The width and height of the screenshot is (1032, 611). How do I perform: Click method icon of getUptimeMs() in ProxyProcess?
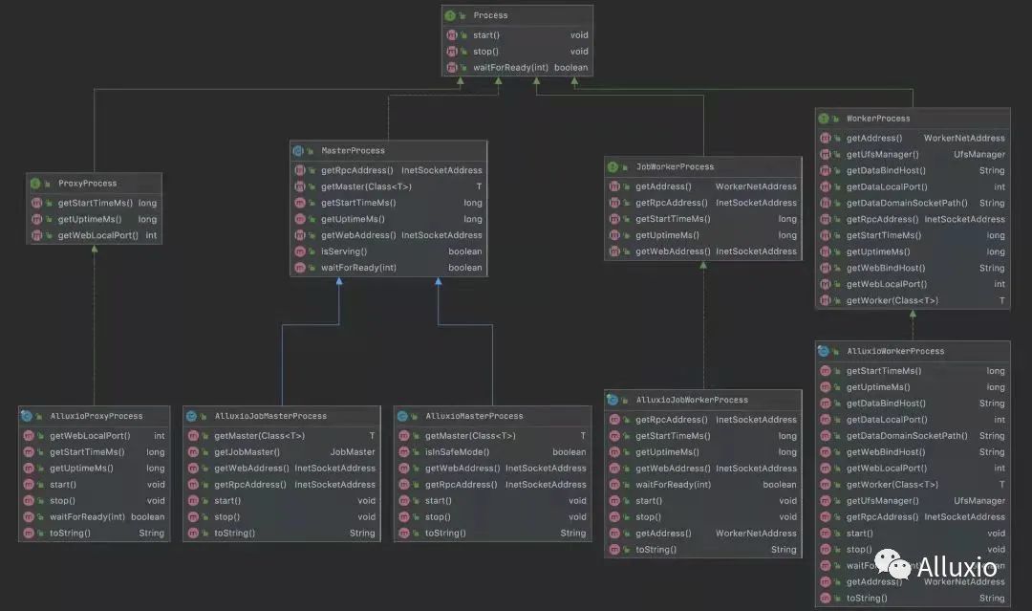(37, 219)
